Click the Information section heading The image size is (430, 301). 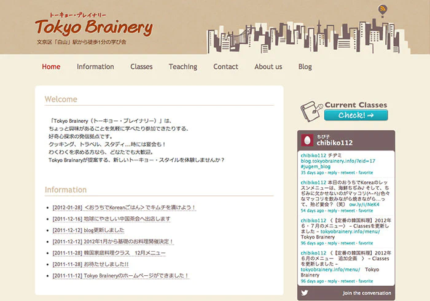[66, 190]
